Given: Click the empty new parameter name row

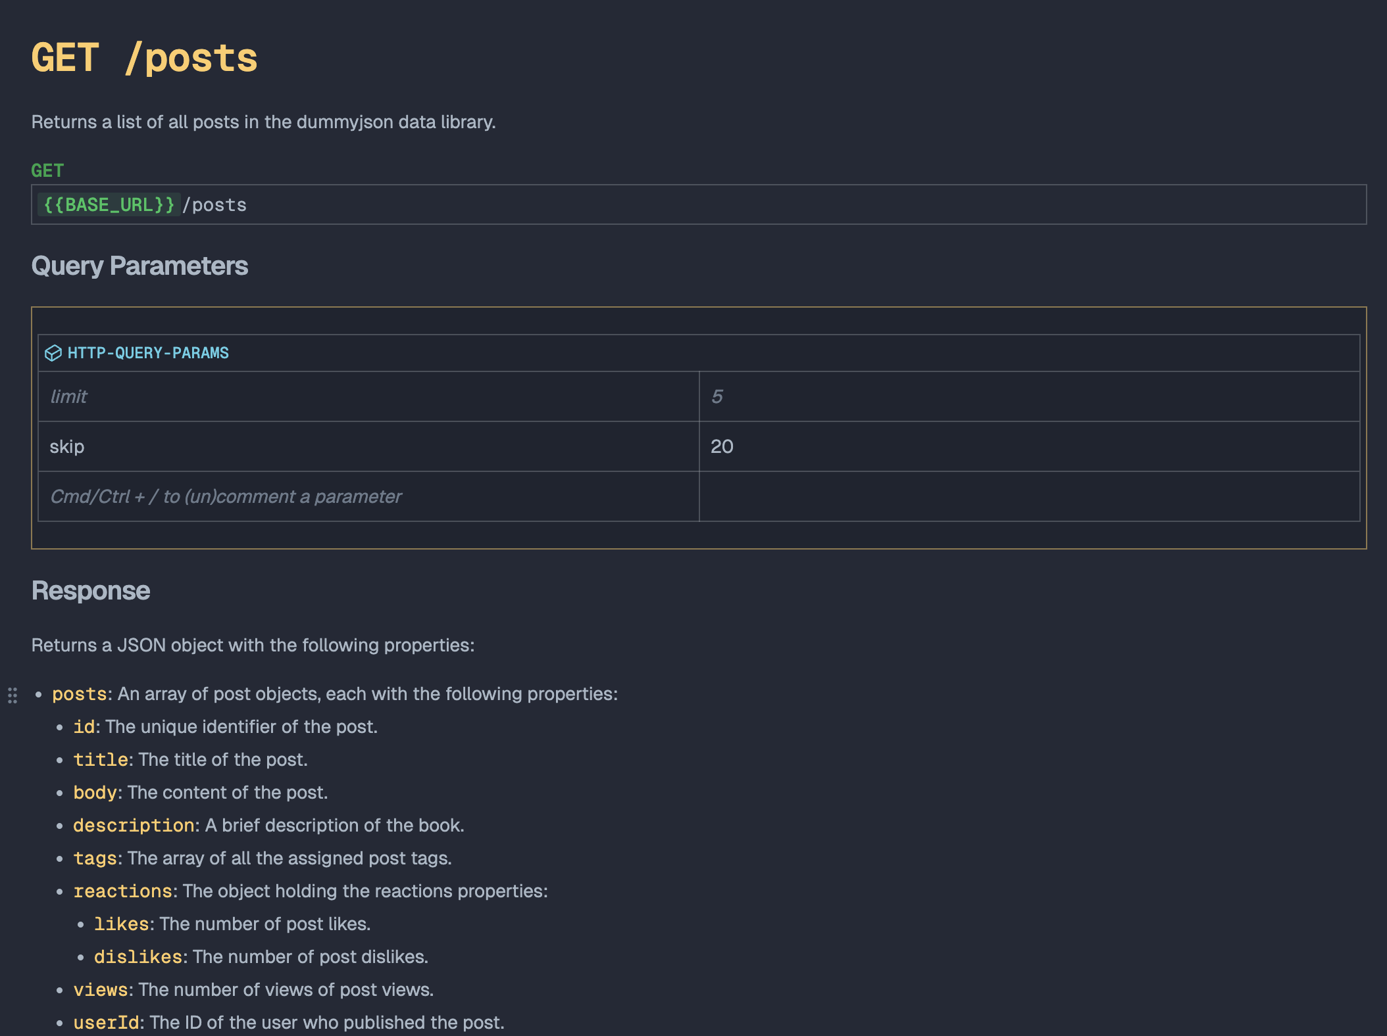Looking at the screenshot, I should coord(368,496).
